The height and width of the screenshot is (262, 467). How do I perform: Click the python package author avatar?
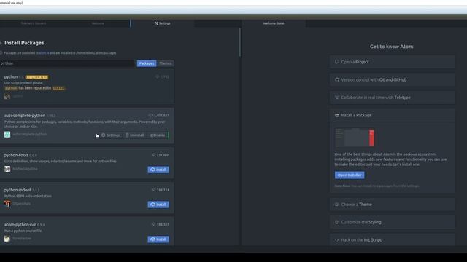click(x=7, y=97)
